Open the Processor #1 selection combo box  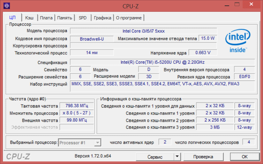(x=79, y=143)
